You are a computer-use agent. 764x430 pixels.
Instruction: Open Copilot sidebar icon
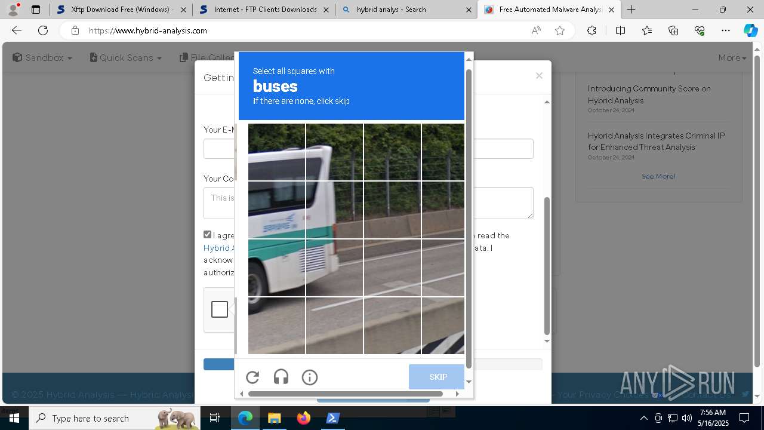750,30
